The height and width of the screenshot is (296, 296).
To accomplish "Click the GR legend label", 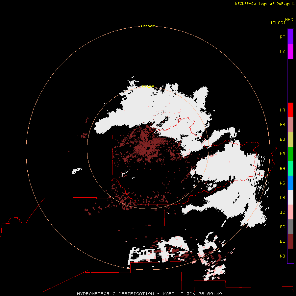I will click(x=282, y=124).
